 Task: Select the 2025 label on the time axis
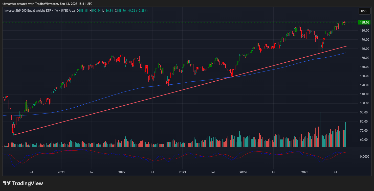point(304,172)
